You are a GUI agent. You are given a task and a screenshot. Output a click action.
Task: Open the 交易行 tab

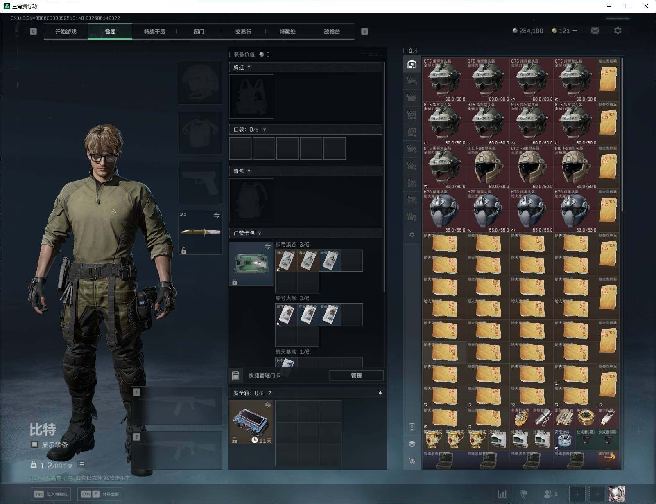[243, 32]
